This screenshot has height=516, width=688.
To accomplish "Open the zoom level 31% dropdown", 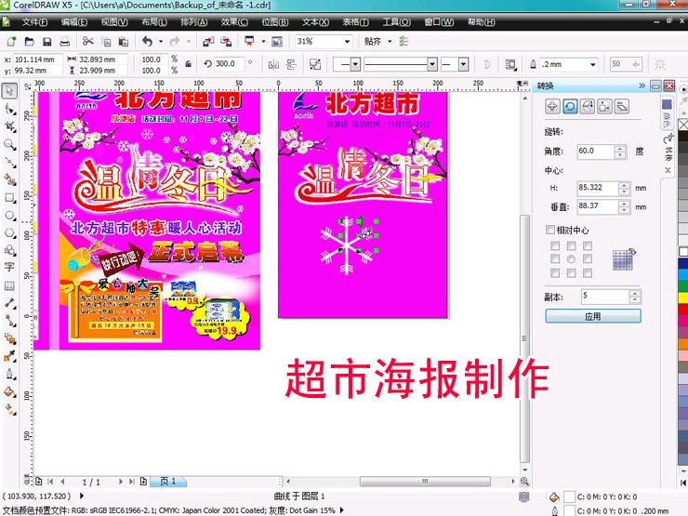I will point(348,42).
